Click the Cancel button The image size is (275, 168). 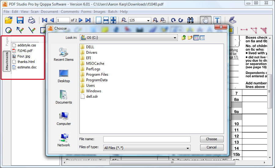coord(212,147)
